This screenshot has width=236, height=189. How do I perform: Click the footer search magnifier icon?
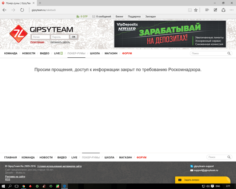pos(229,157)
